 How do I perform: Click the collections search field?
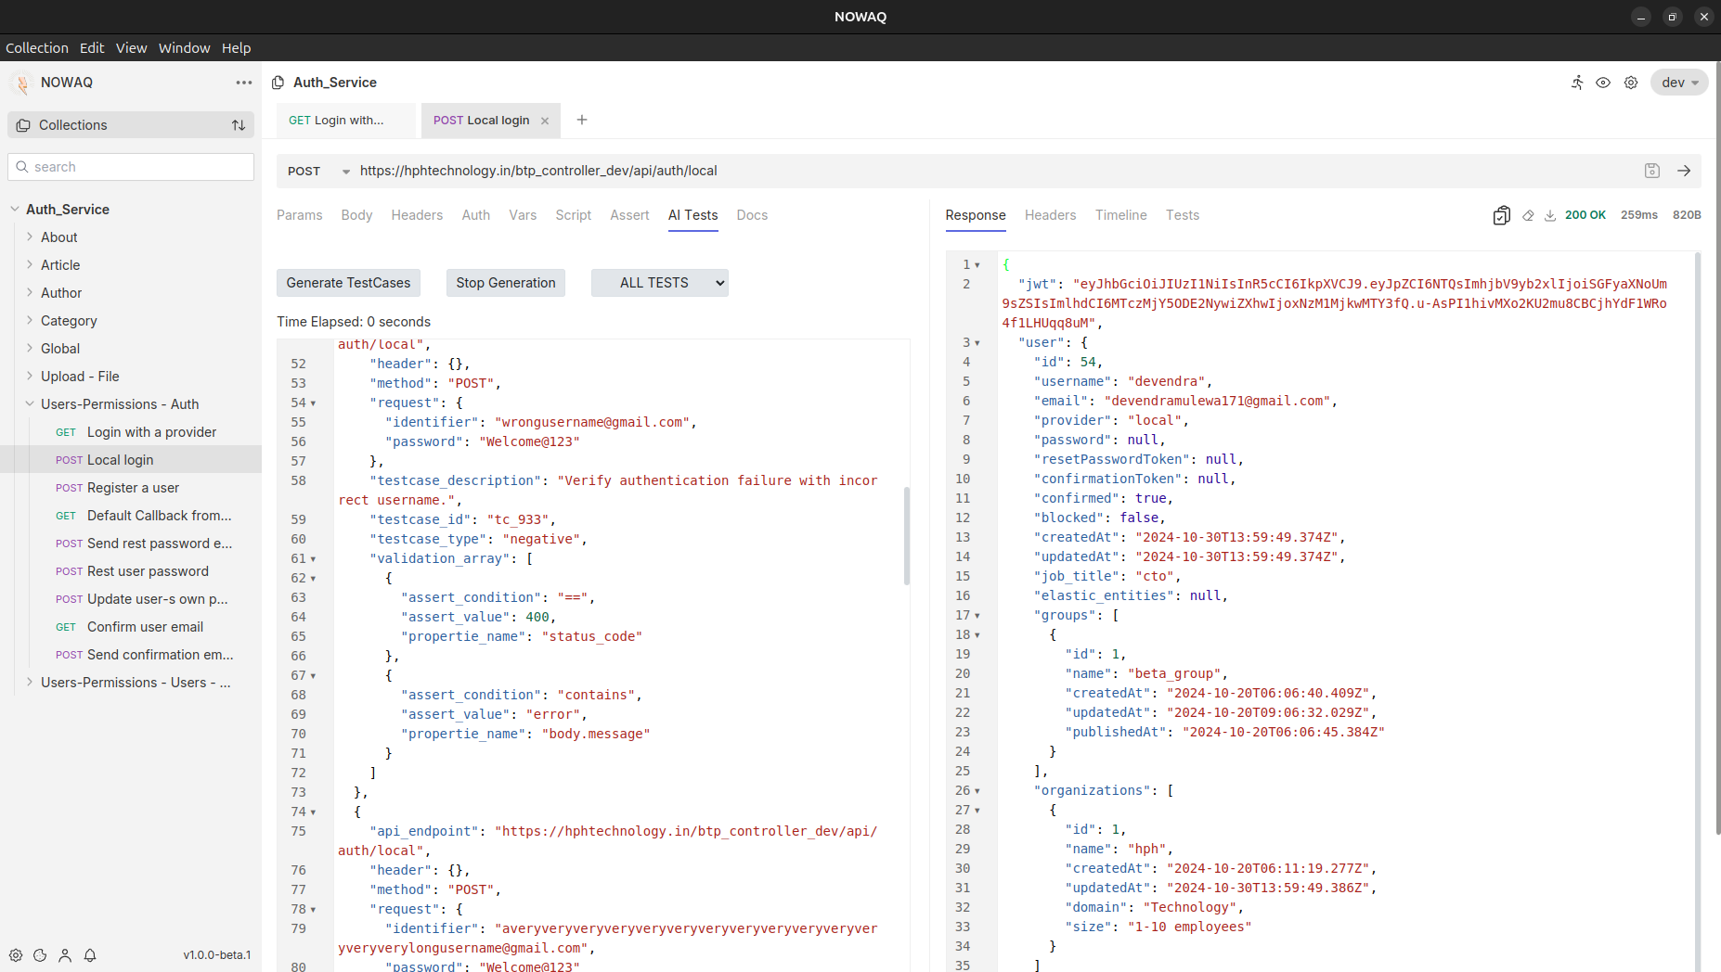click(131, 167)
